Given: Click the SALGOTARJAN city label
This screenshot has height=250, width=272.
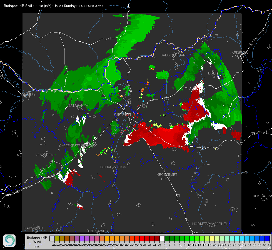Looking at the screenshot, I should (x=173, y=55).
